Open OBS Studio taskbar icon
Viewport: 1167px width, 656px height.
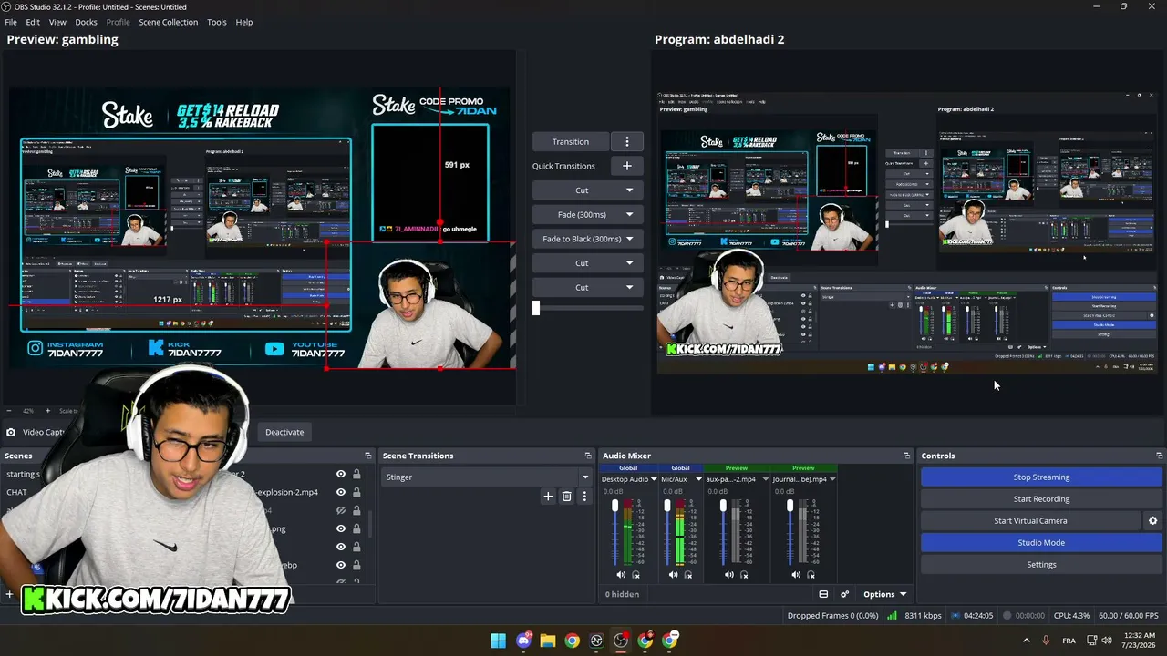click(621, 641)
